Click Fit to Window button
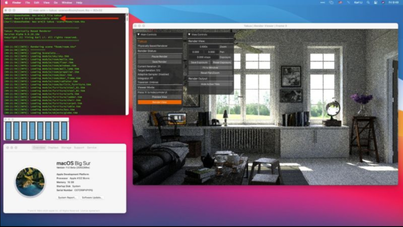 click(210, 68)
